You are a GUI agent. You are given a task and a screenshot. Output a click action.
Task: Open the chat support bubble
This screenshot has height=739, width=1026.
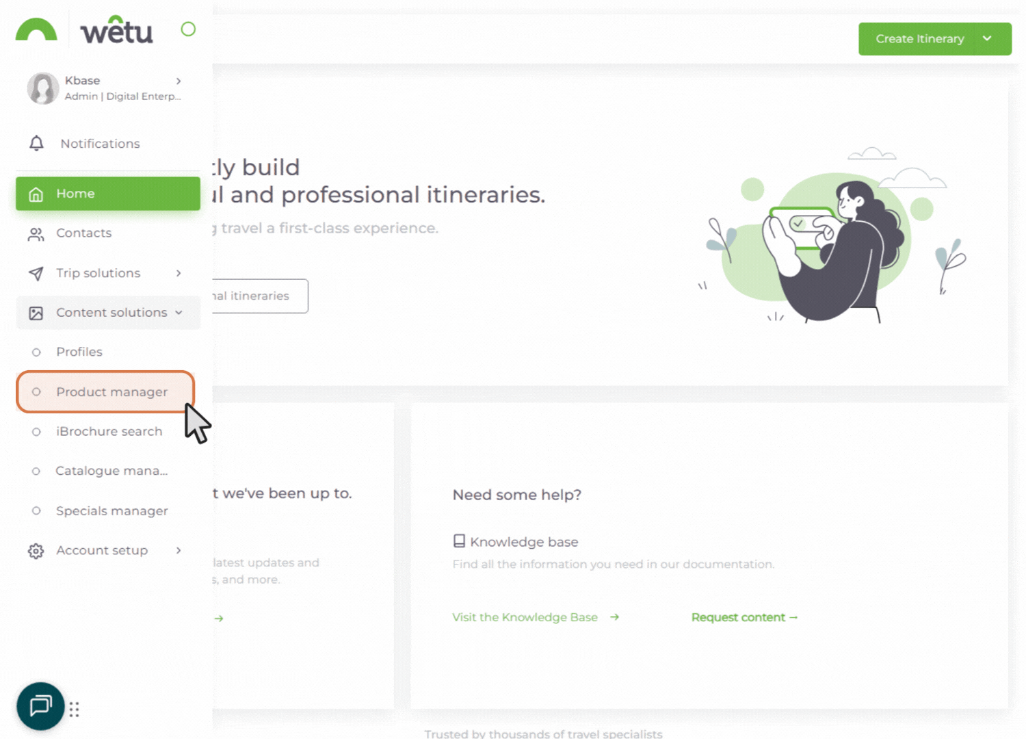click(40, 705)
